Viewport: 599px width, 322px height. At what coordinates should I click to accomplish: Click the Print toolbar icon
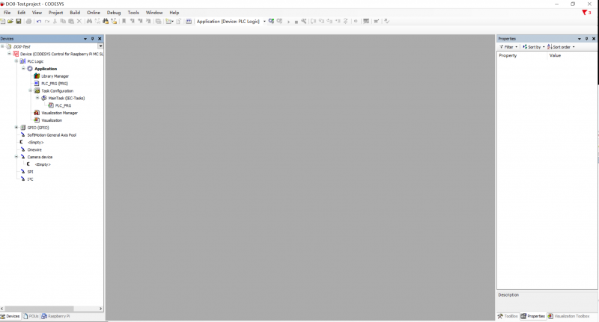[x=28, y=22]
